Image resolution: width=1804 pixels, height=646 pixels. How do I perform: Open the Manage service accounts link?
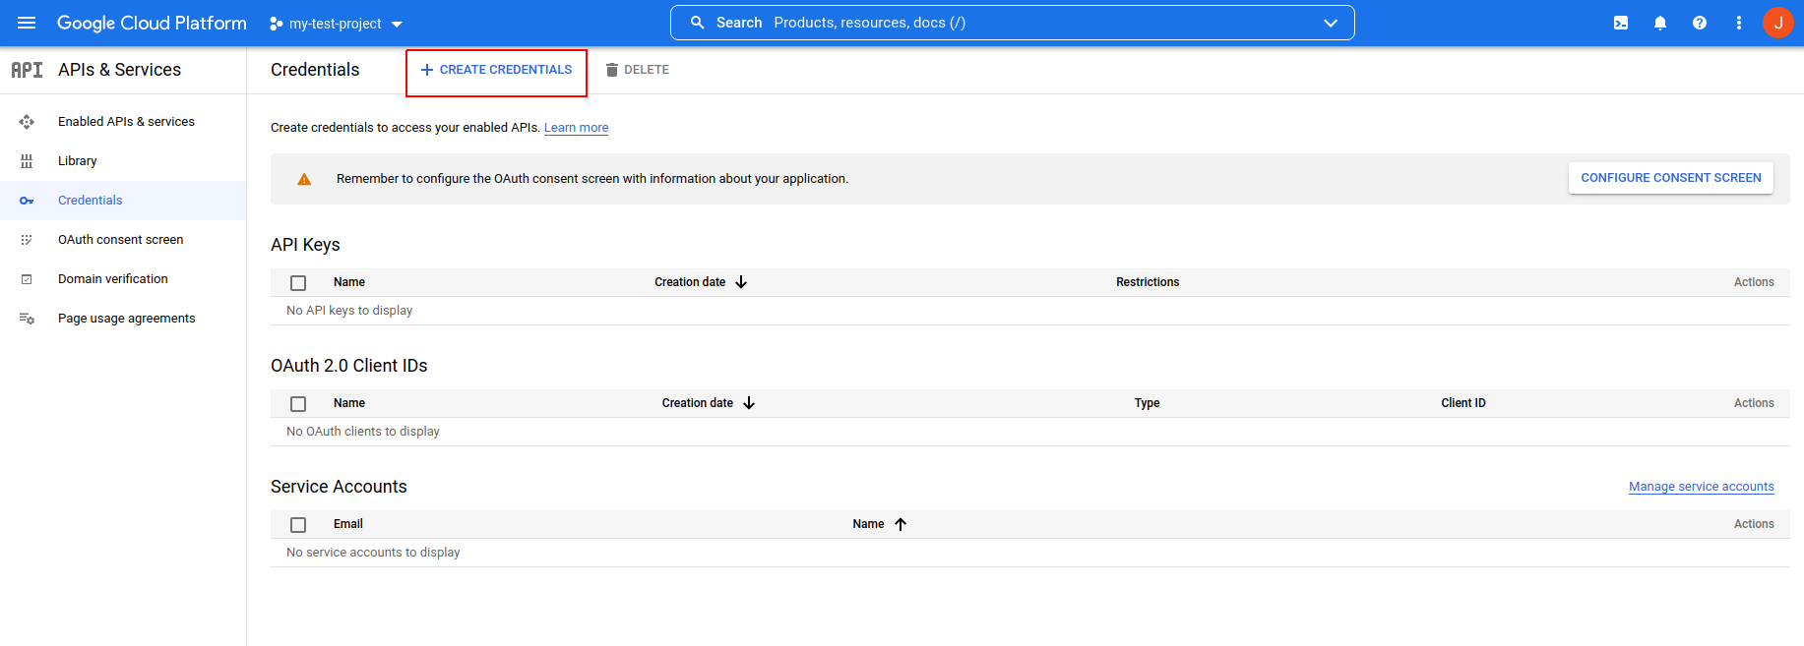point(1702,487)
